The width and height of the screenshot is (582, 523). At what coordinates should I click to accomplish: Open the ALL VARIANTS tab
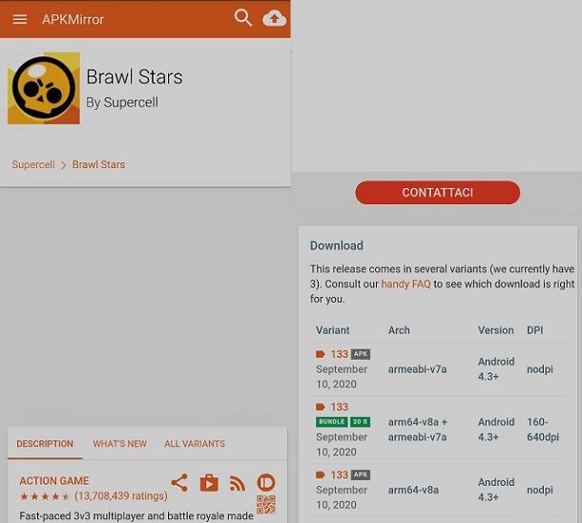195,444
